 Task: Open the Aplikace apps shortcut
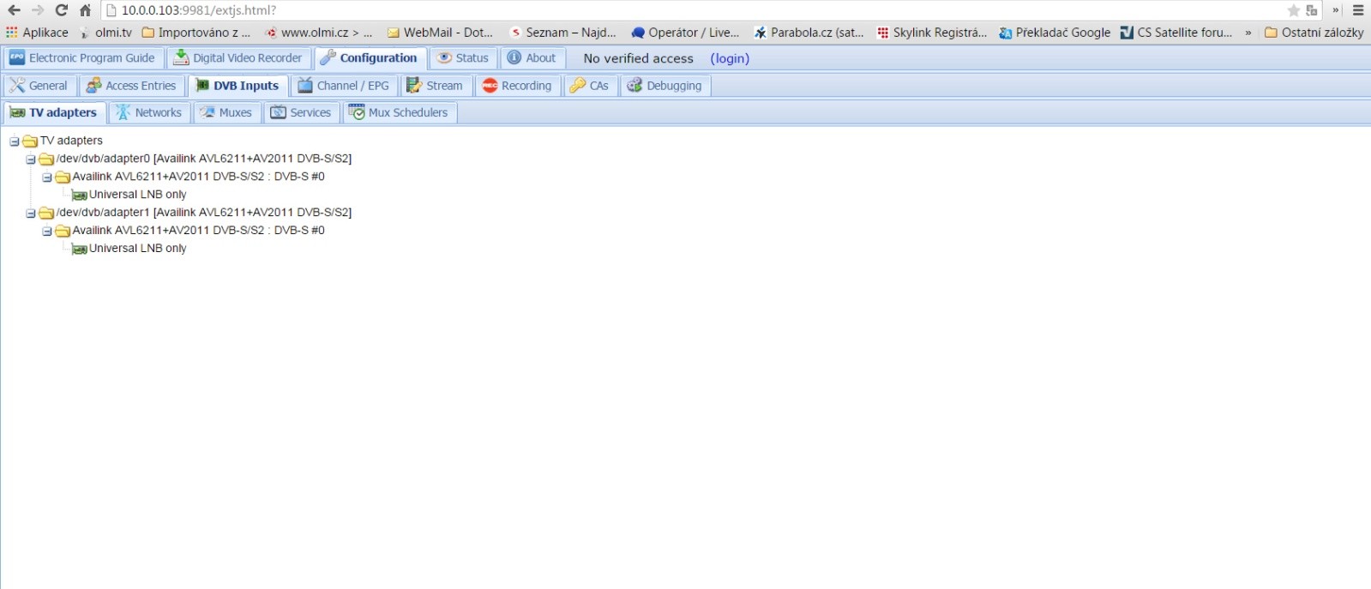(x=37, y=33)
